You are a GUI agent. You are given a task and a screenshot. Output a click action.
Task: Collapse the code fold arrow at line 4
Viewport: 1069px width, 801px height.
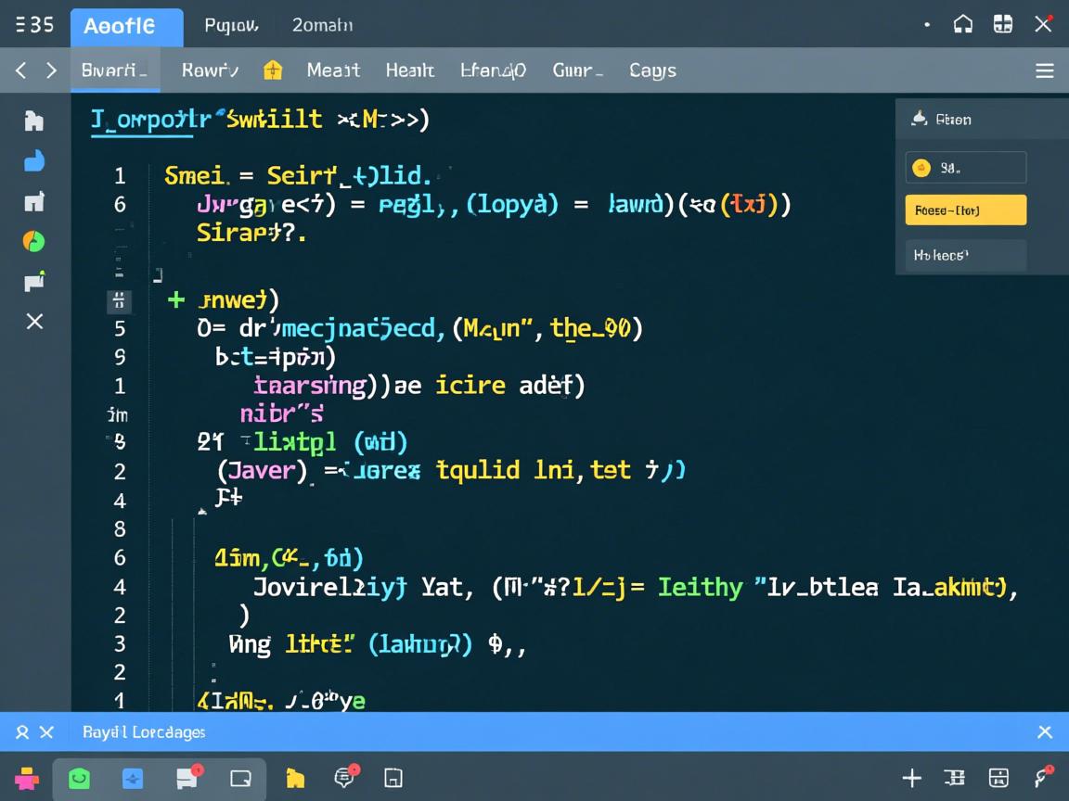pyautogui.click(x=201, y=511)
